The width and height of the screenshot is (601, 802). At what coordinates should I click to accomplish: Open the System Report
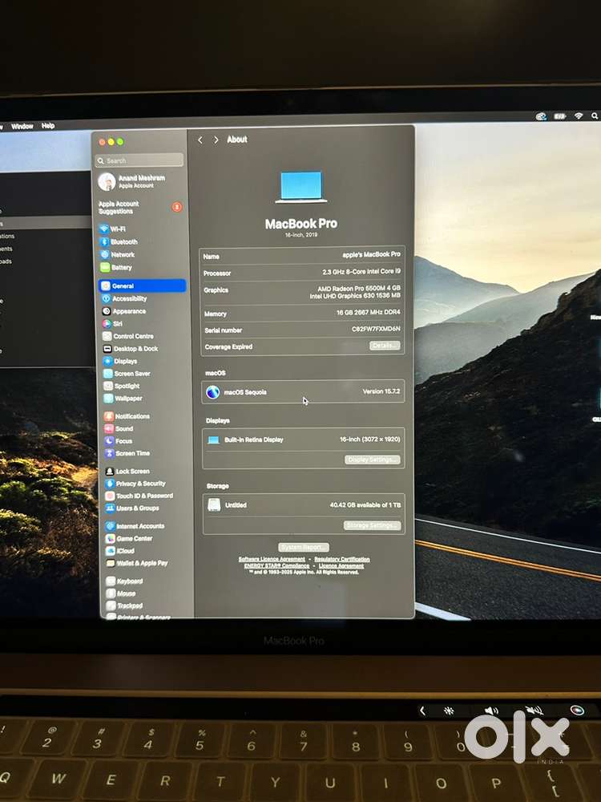(x=304, y=547)
